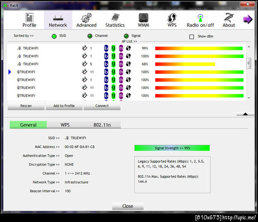Open the Statistics icon
The width and height of the screenshot is (258, 222).
(x=115, y=18)
